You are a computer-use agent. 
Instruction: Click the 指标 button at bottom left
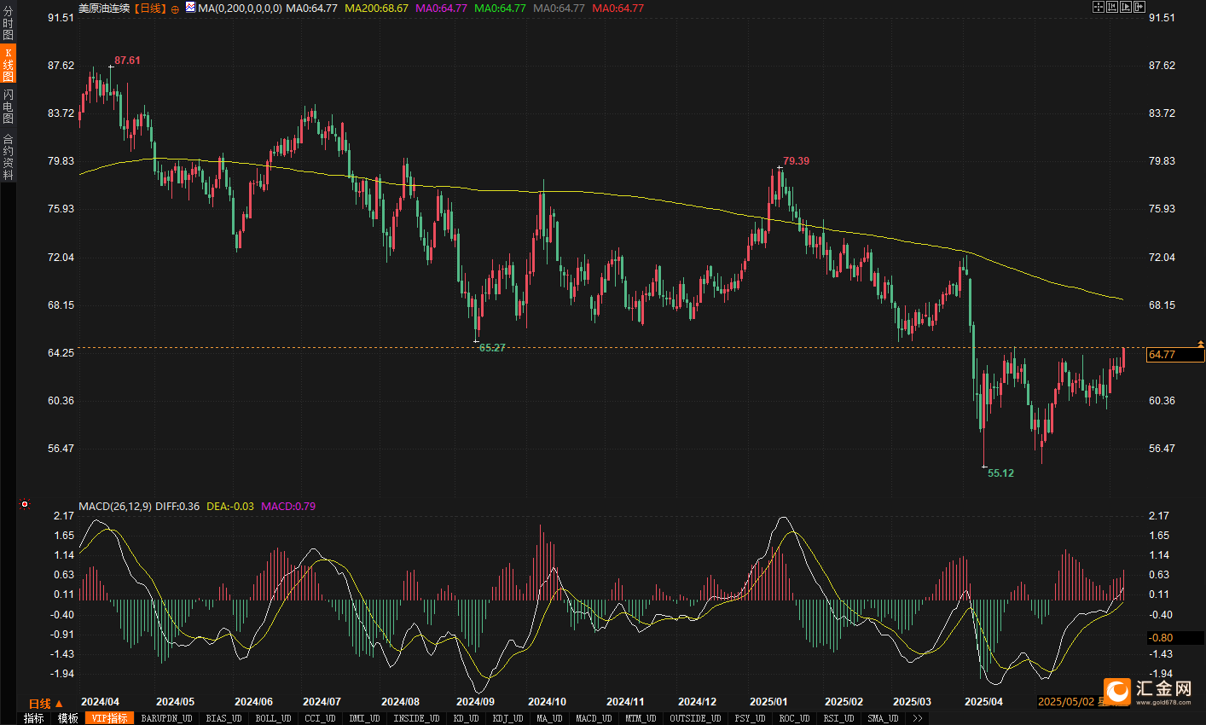point(33,718)
